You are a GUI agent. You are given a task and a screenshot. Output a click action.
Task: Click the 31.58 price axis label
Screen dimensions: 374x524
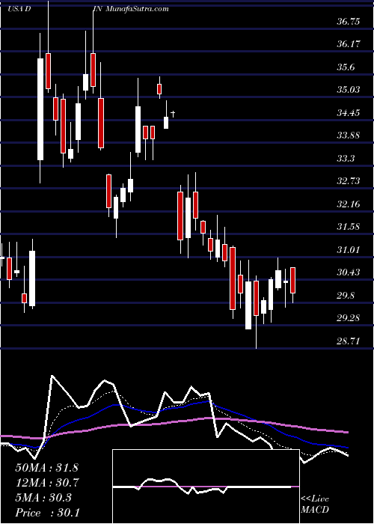(x=349, y=227)
